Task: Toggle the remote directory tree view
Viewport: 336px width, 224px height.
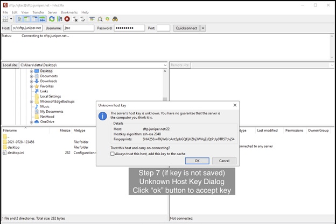Action: click(x=34, y=19)
